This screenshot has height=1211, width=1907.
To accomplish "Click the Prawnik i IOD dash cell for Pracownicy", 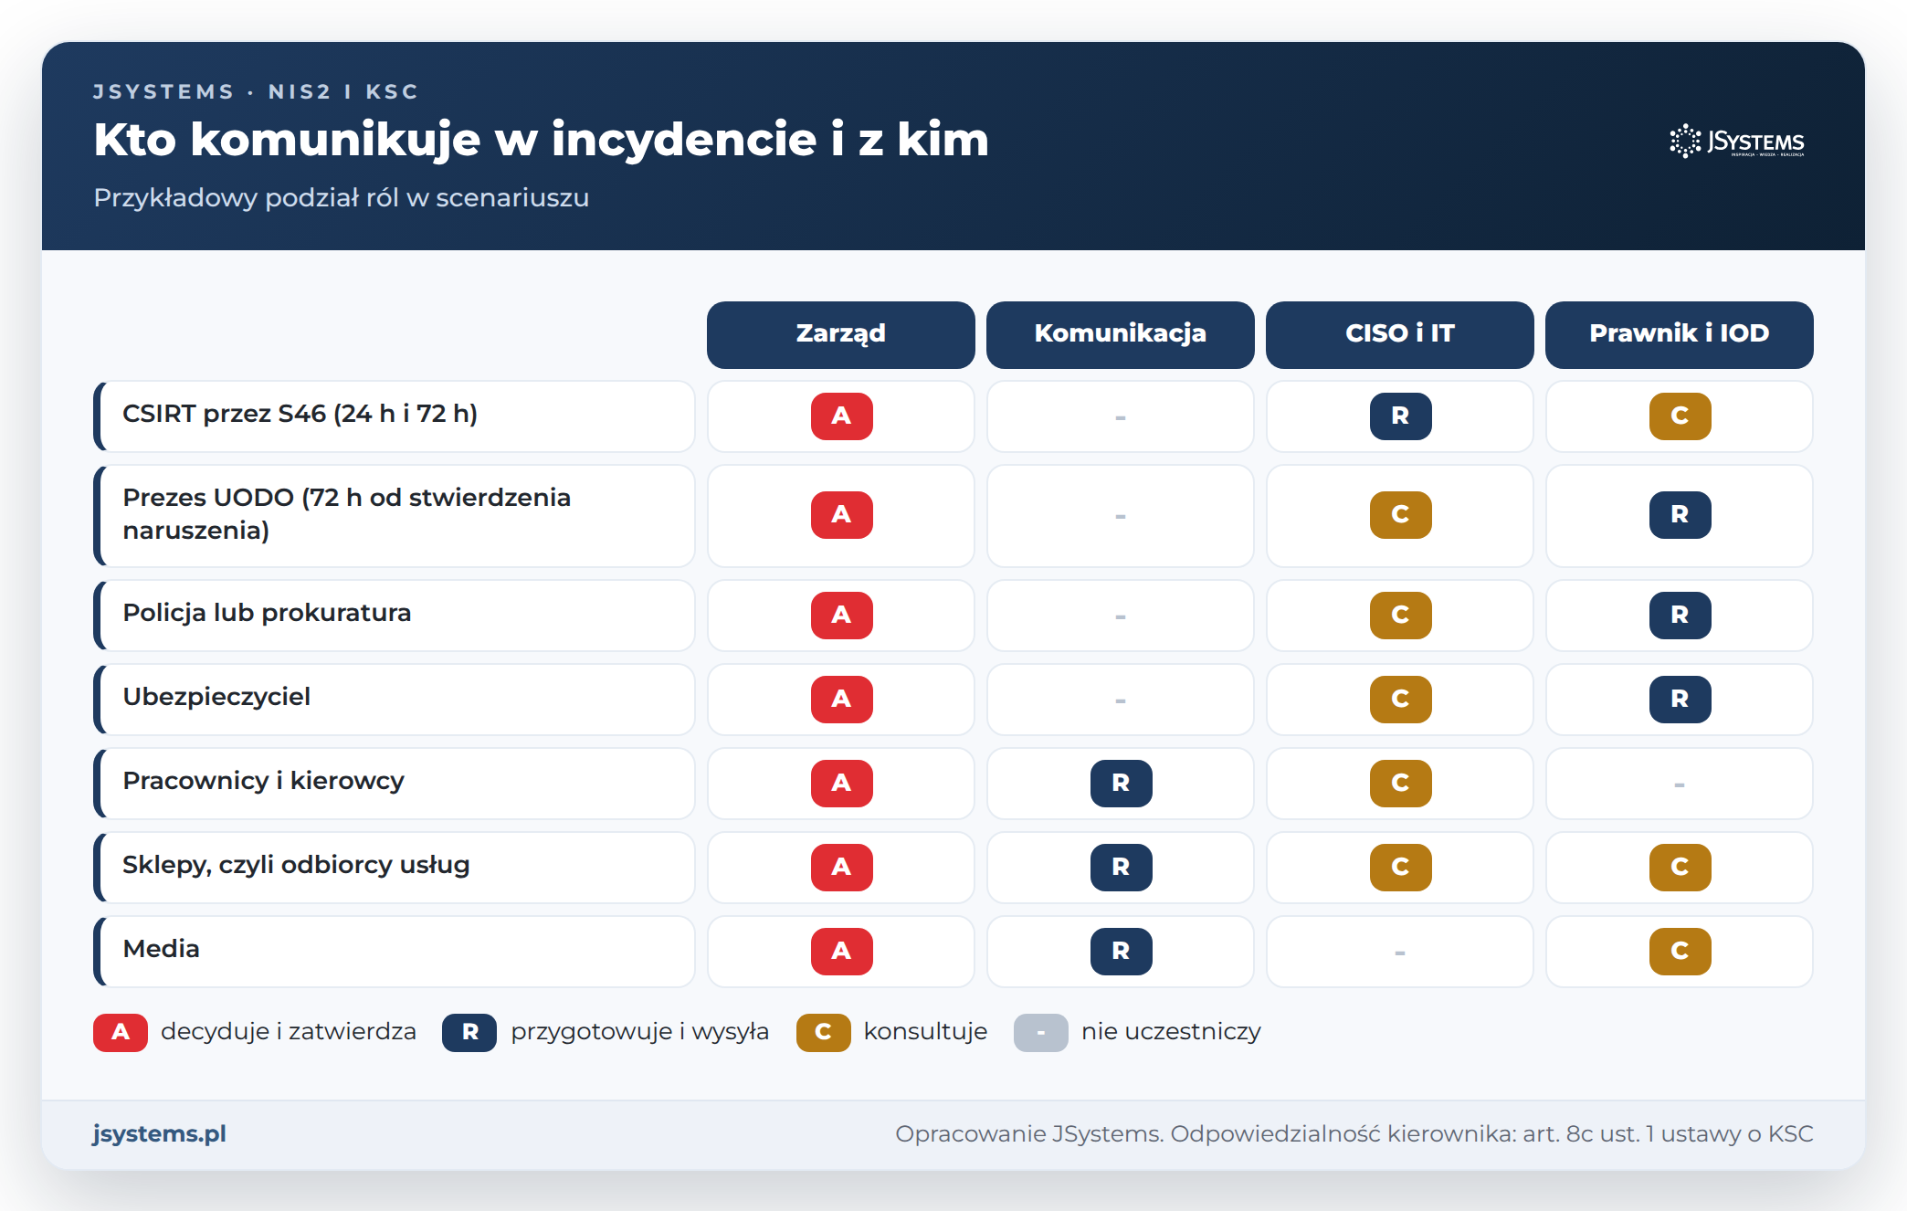I will point(1680,784).
